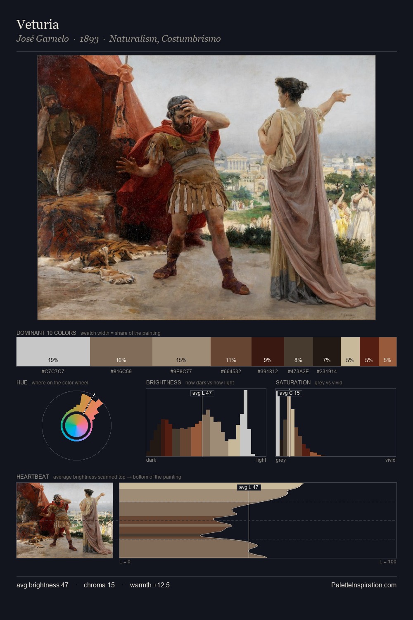This screenshot has height=620, width=413.
Task: Click the saturation 'avg C 15' label
Action: pos(290,393)
